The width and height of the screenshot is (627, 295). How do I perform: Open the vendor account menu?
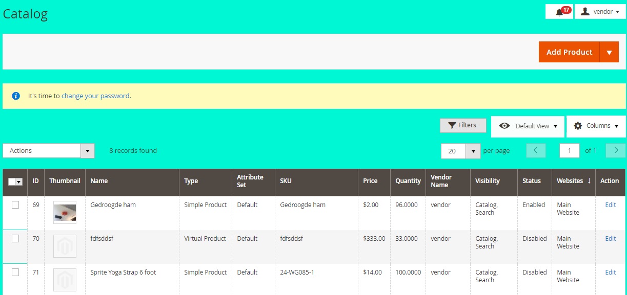[x=600, y=12]
